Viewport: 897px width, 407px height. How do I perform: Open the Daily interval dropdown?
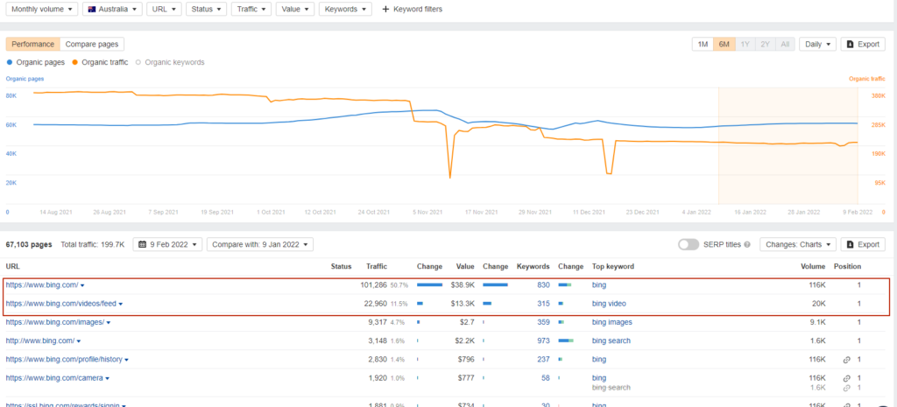tap(817, 44)
